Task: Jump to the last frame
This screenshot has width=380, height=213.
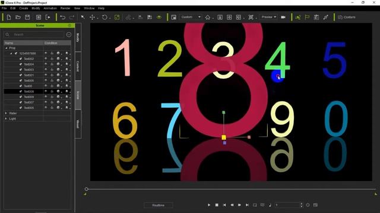Action: click(247, 205)
